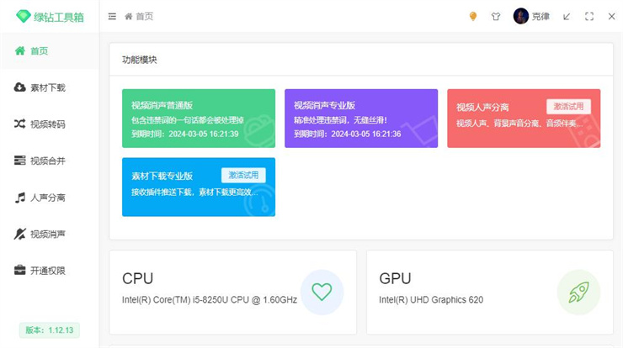Image resolution: width=623 pixels, height=348 pixels.
Task: Click 首页 breadcrumb text
Action: [x=144, y=16]
